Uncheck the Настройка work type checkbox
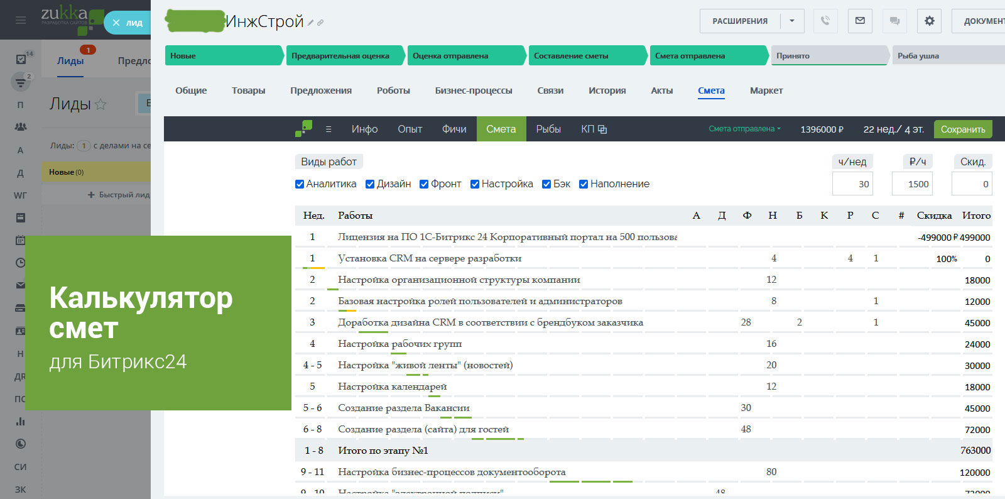Screen dimensions: 1005x499 [475, 184]
